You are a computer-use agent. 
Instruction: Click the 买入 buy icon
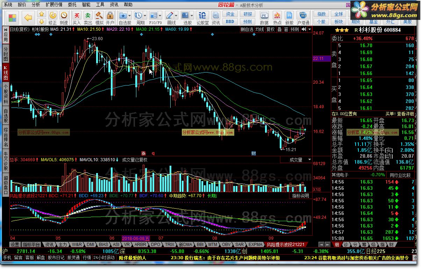click(x=77, y=17)
